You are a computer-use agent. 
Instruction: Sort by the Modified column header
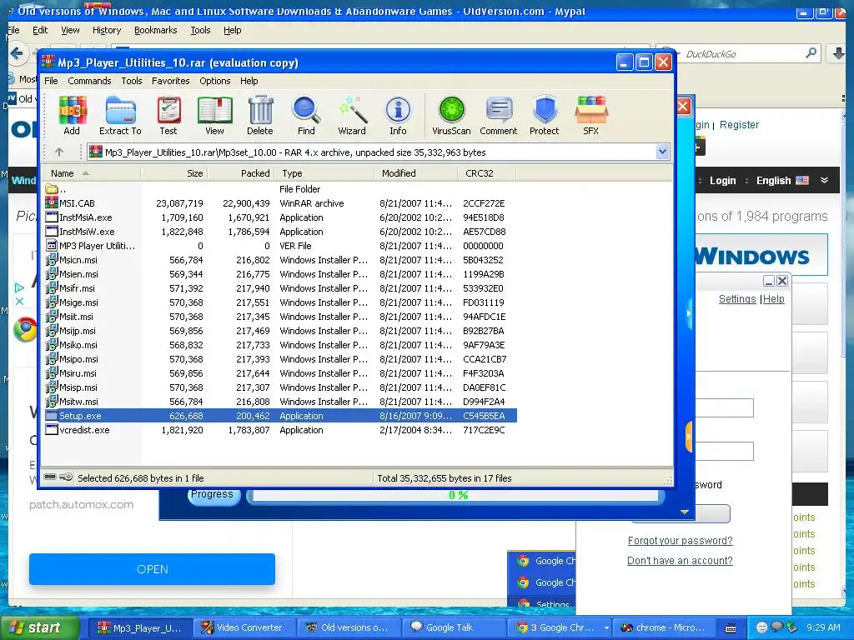(x=415, y=173)
